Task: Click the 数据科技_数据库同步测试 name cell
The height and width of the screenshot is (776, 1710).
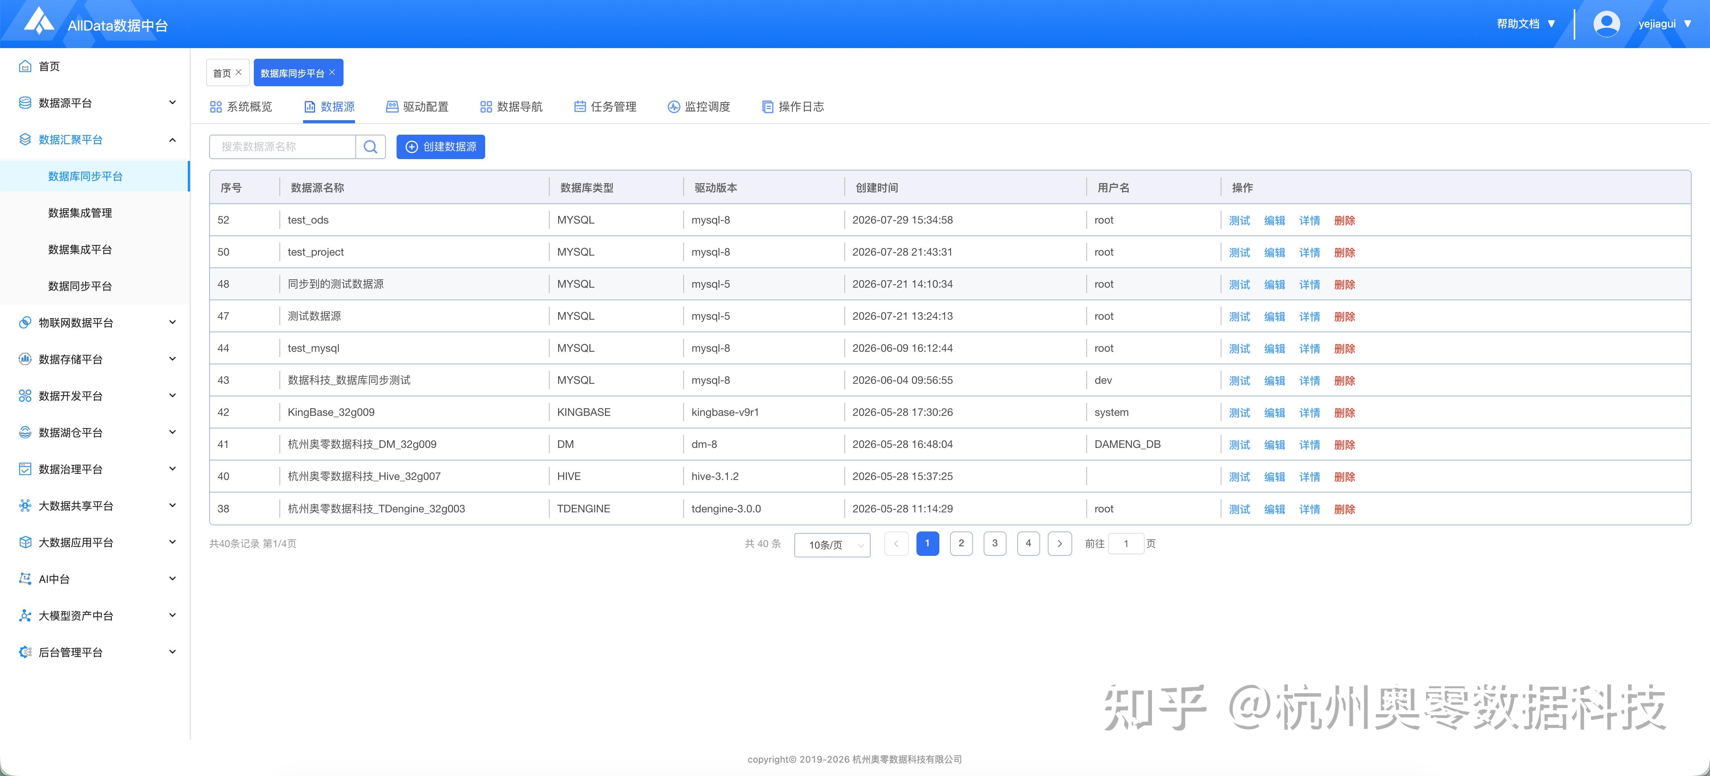Action: 349,380
